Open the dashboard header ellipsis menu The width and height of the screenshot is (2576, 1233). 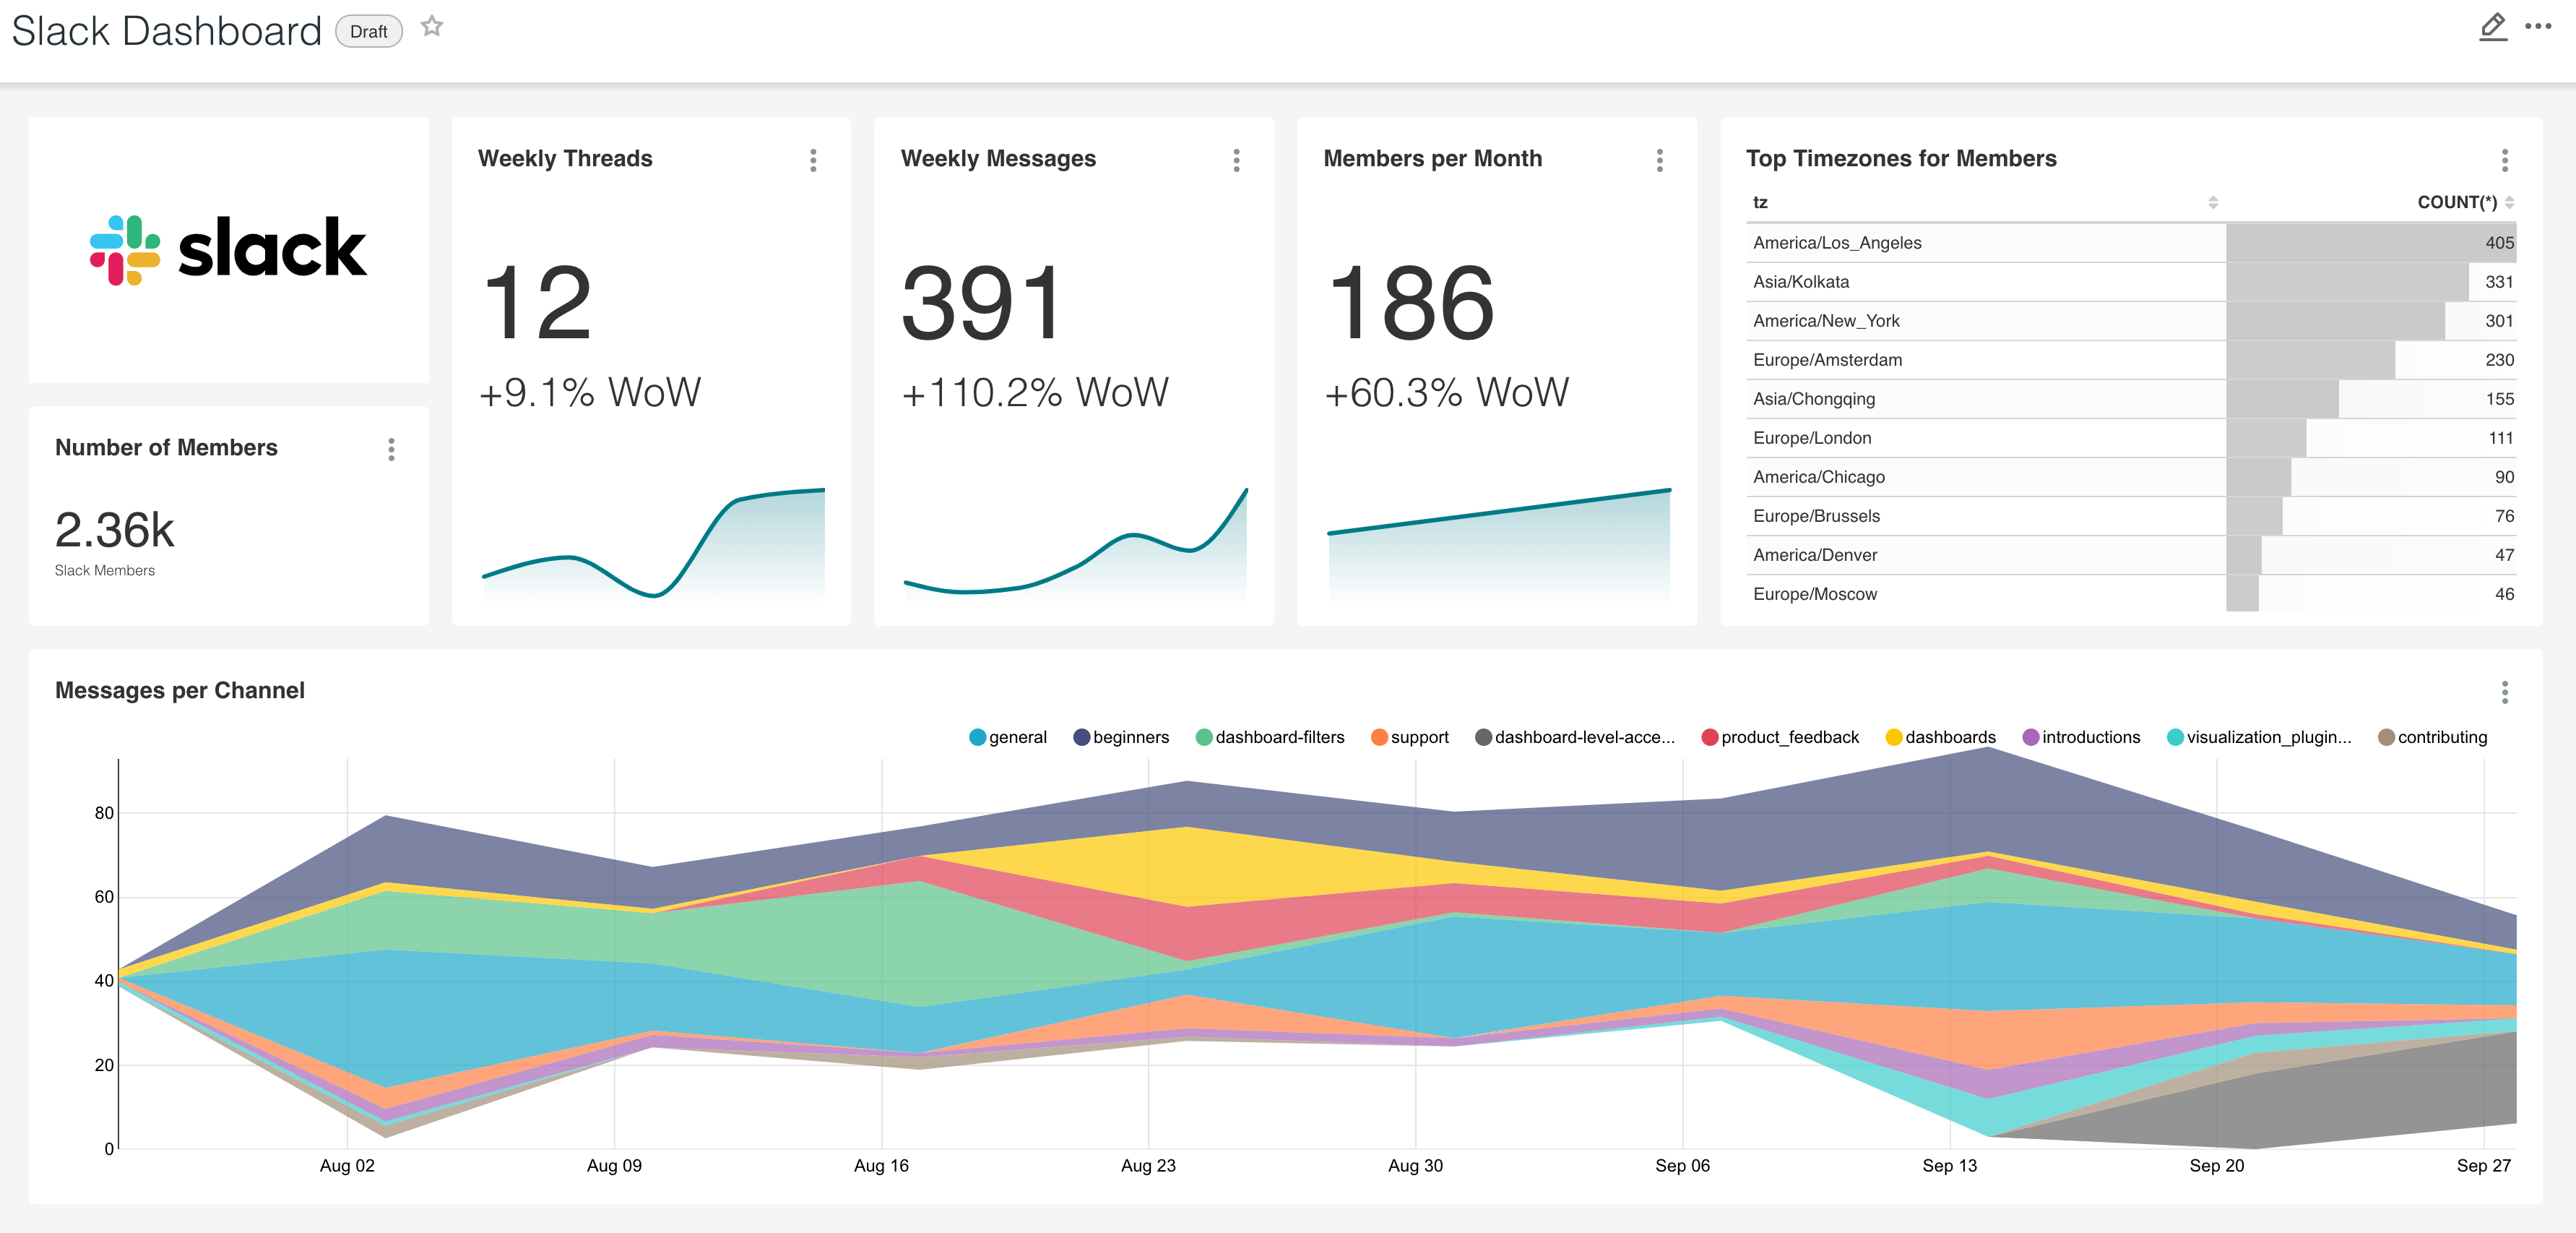2537,27
